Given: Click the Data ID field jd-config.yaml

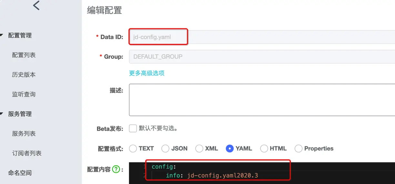Looking at the screenshot, I should point(262,37).
